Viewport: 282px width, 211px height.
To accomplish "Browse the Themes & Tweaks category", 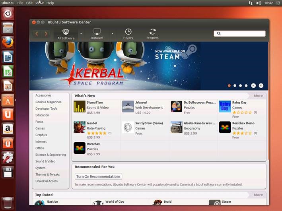I will click(47, 174).
